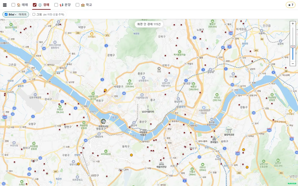Click the 예술의전당 building icon
Viewport: 298px width, 186px height.
(161, 164)
